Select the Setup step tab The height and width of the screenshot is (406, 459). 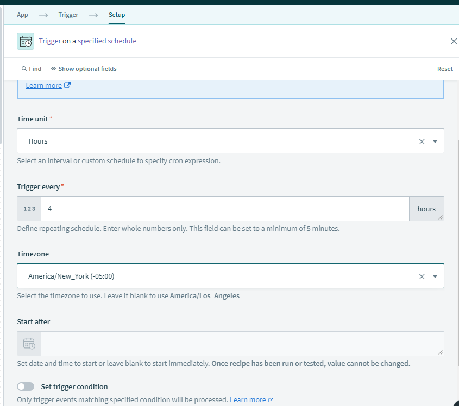tap(117, 15)
